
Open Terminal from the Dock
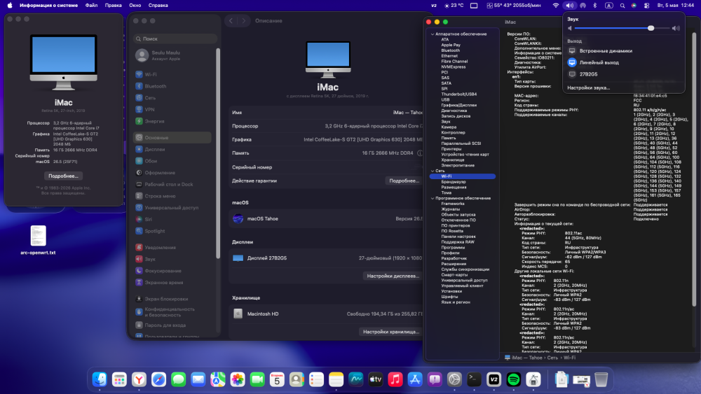pos(474,379)
